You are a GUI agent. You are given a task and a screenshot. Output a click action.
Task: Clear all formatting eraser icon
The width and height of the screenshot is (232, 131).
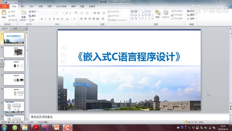(x=76, y=13)
